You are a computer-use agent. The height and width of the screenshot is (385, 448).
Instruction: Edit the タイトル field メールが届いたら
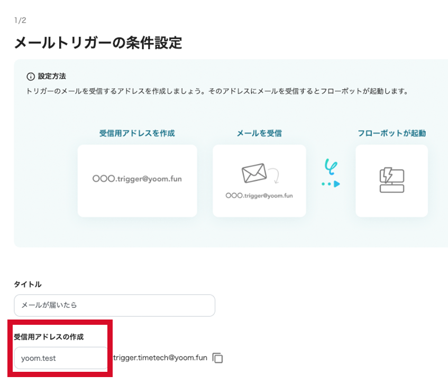(x=115, y=305)
